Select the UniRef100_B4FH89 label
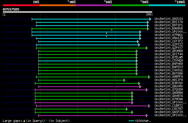The height and width of the screenshot is (123, 188). (x=169, y=64)
